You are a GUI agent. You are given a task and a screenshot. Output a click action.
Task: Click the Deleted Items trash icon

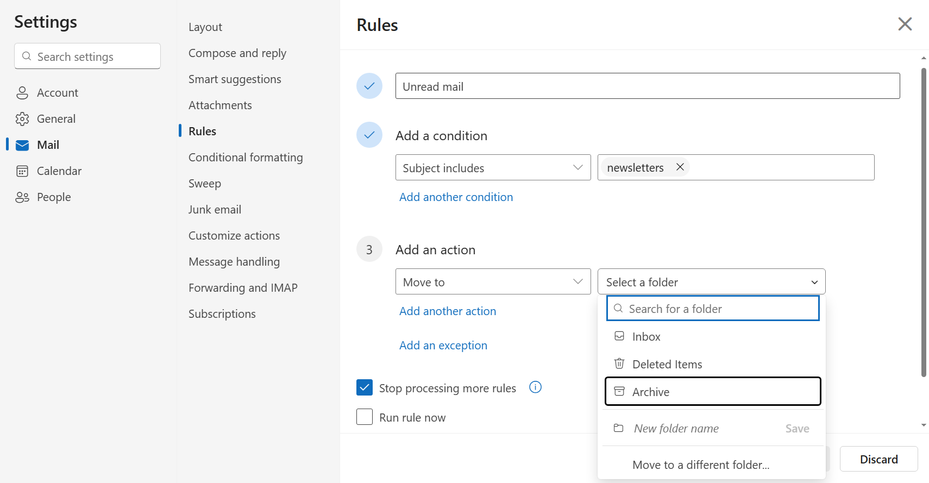(x=619, y=363)
